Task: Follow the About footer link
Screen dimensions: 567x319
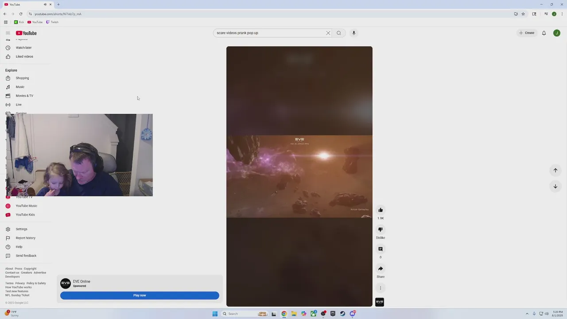Action: pyautogui.click(x=9, y=269)
